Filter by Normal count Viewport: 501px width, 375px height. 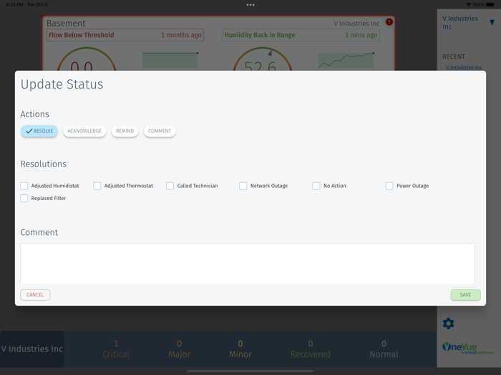384,349
